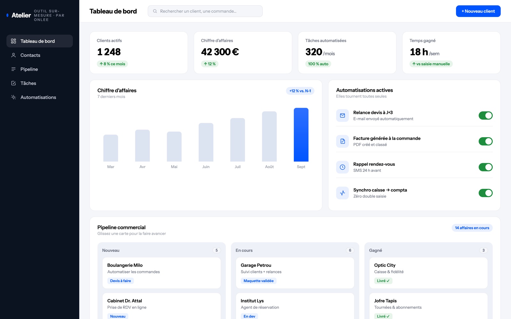The height and width of the screenshot is (319, 511).
Task: Click the 100 % auto badge
Action: click(318, 64)
